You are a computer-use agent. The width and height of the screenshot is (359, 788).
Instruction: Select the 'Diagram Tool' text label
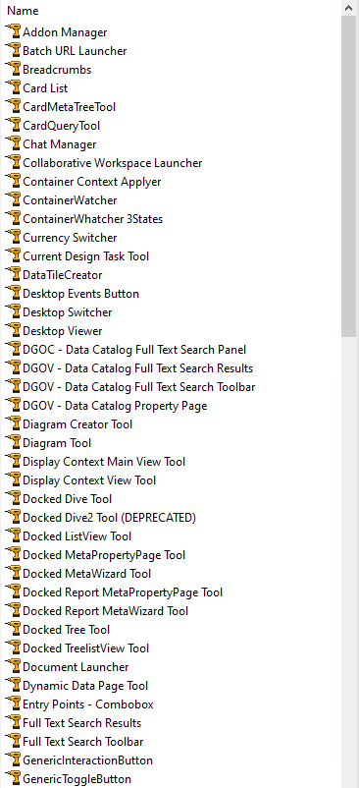click(x=57, y=443)
